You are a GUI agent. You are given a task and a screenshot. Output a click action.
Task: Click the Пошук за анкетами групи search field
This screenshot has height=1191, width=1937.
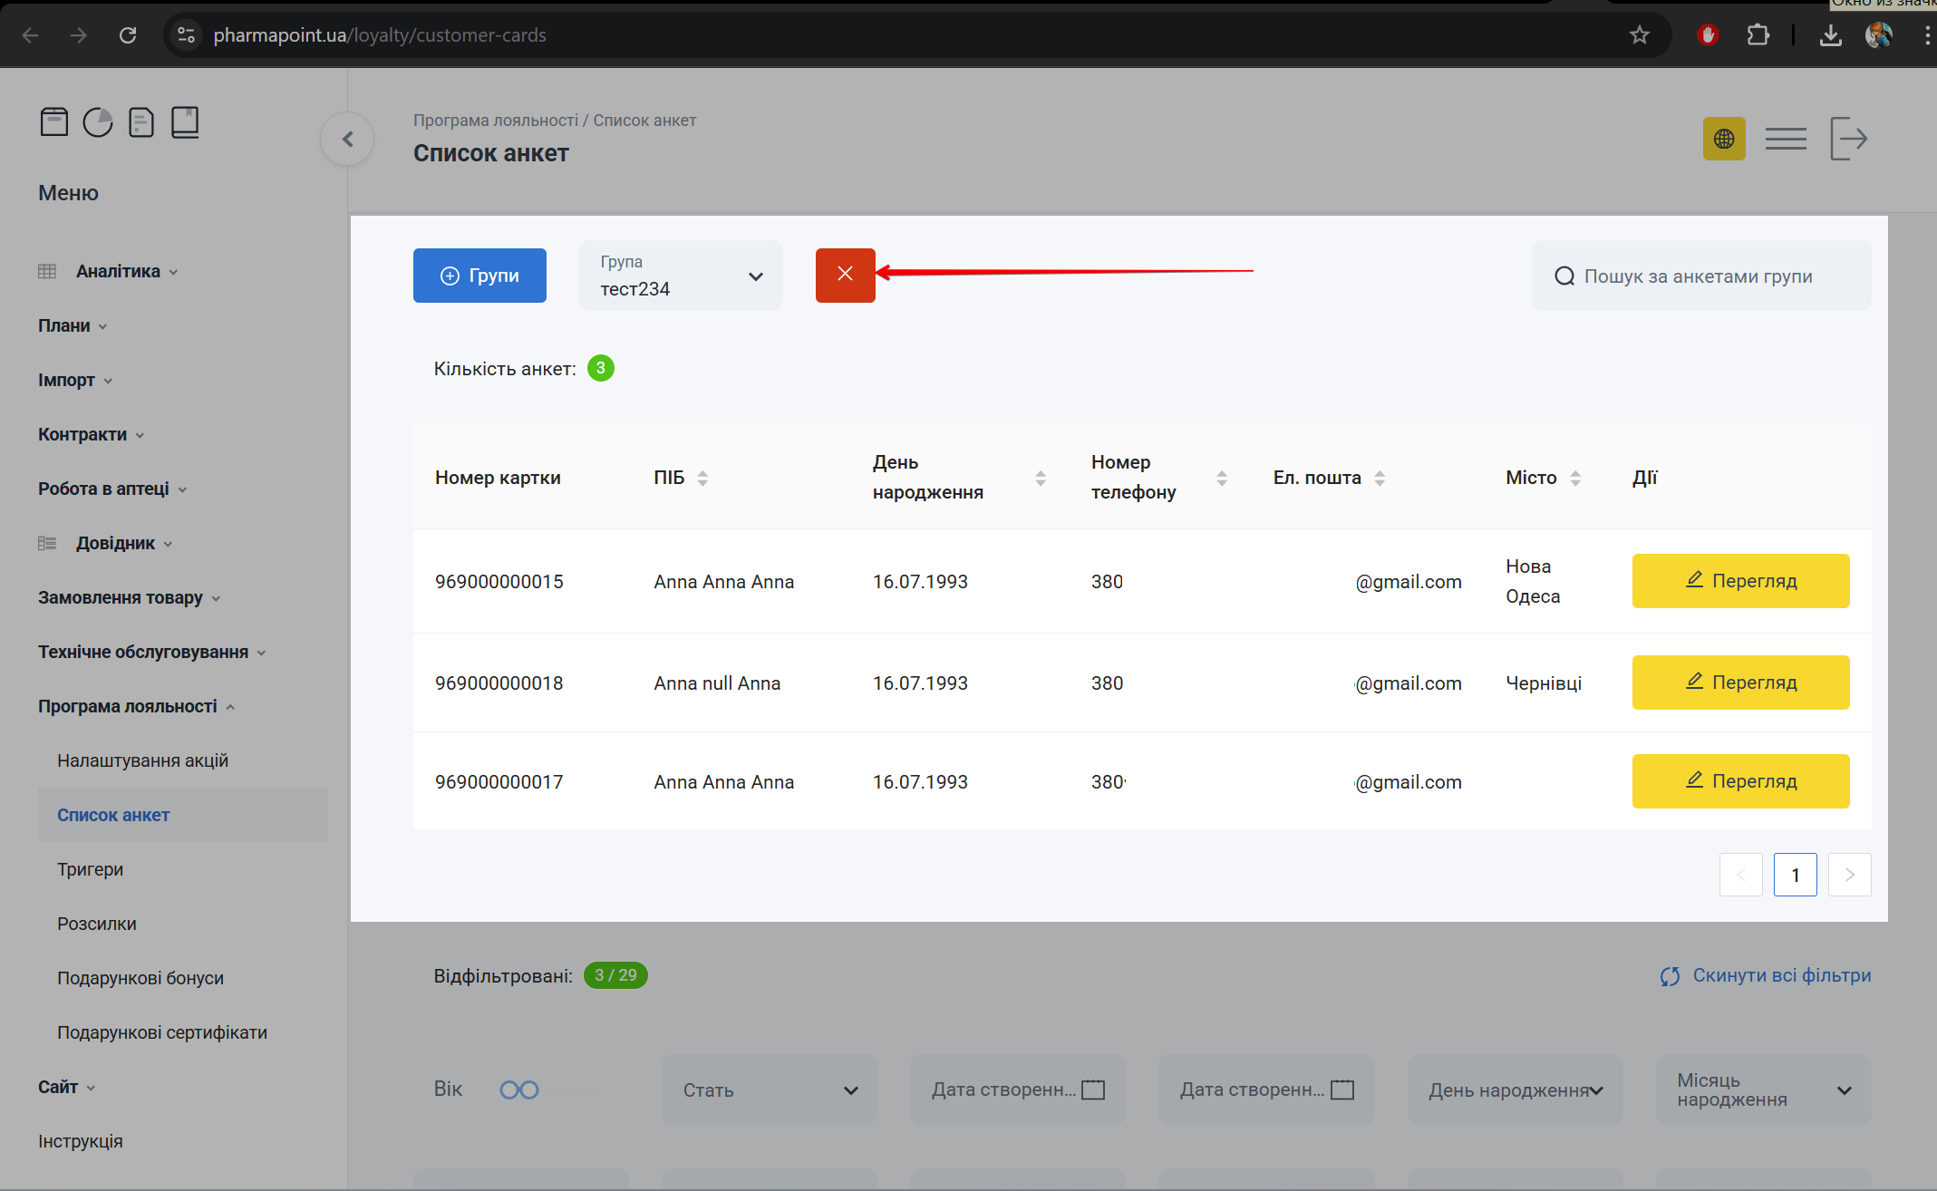[x=1700, y=276]
